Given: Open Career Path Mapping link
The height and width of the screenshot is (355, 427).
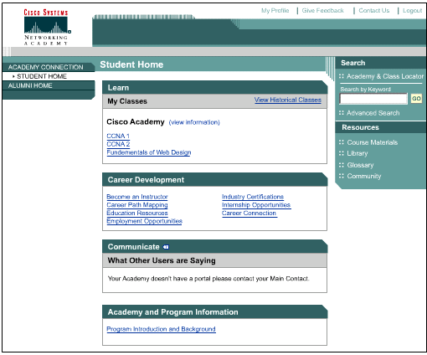Looking at the screenshot, I should point(137,205).
